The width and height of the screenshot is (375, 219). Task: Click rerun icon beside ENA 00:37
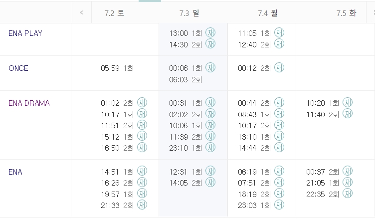[348, 171]
